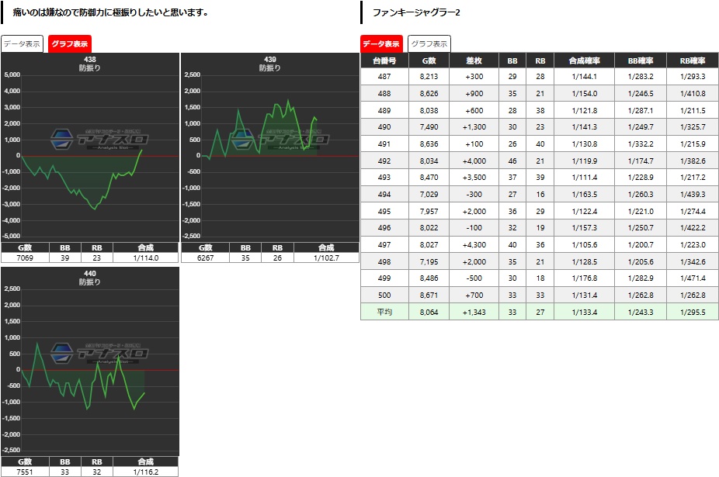Select machine number 489 cell
719x477 pixels.
coord(384,110)
